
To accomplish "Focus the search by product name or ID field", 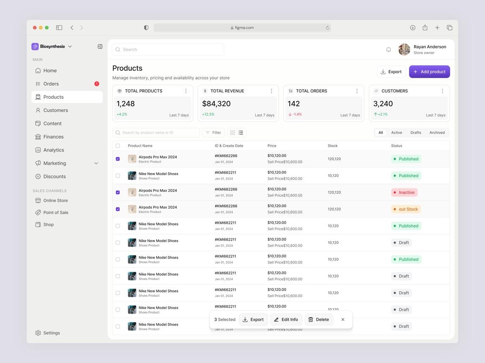I will [156, 133].
